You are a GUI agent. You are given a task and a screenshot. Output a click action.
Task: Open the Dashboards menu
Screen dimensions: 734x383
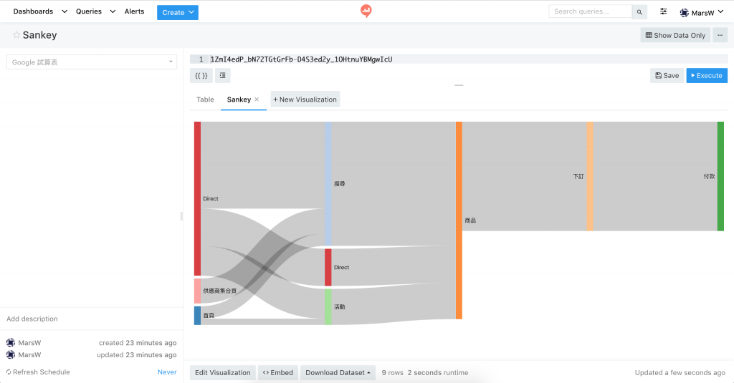point(33,11)
